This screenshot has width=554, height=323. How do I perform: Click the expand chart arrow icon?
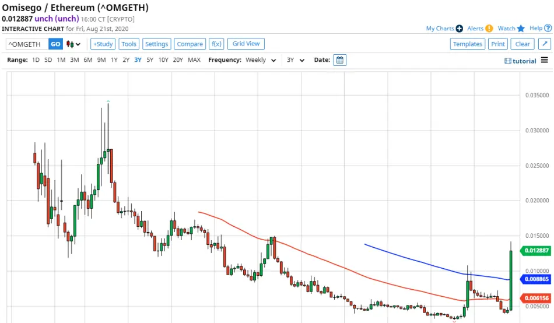545,44
